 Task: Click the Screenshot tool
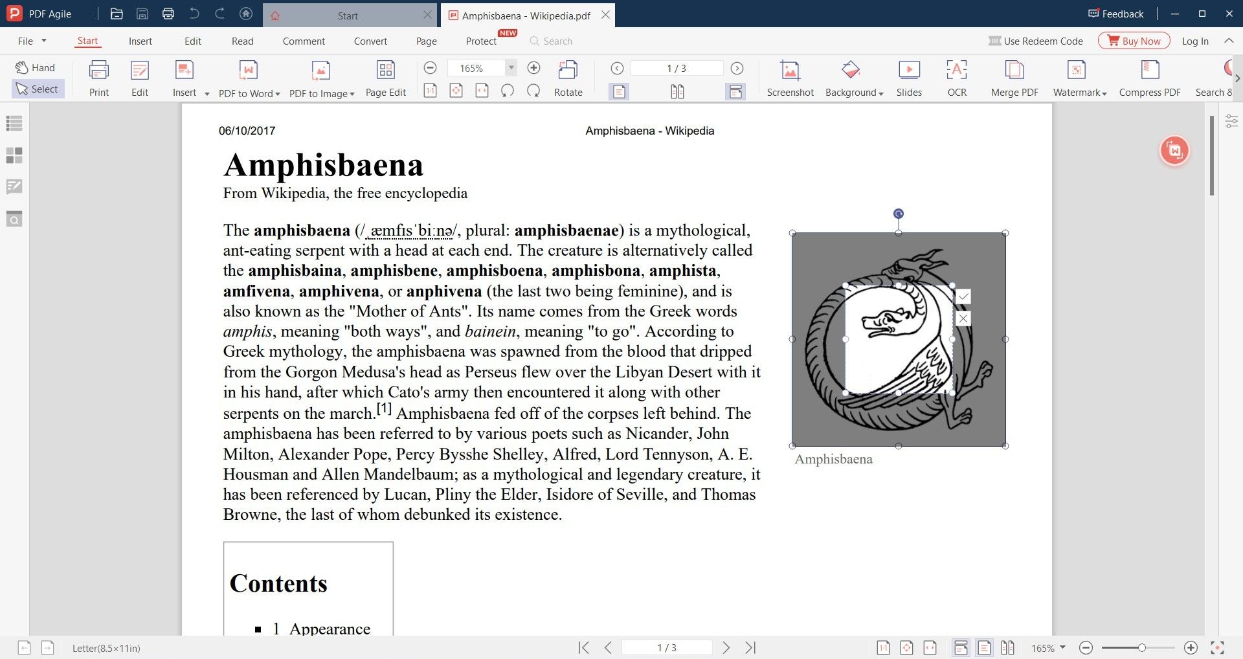(790, 78)
